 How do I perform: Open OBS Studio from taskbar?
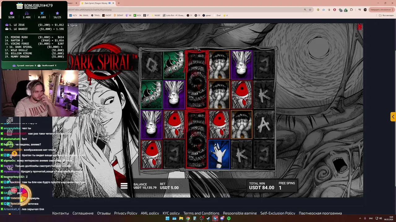pyautogui.click(x=201, y=218)
